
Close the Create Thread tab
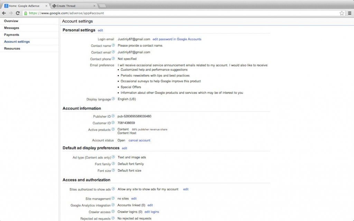point(94,6)
